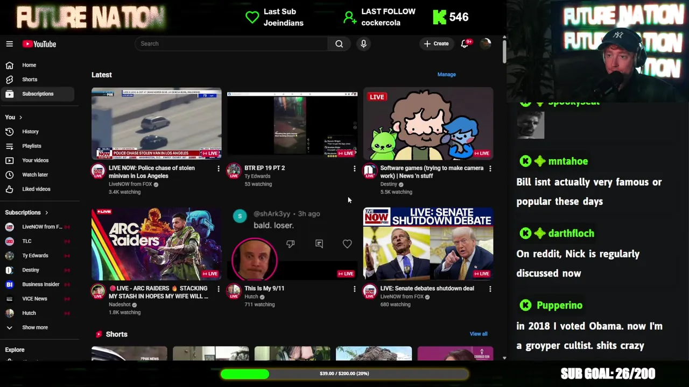
Task: Open Destiny Software games live thumbnail
Action: [428, 124]
